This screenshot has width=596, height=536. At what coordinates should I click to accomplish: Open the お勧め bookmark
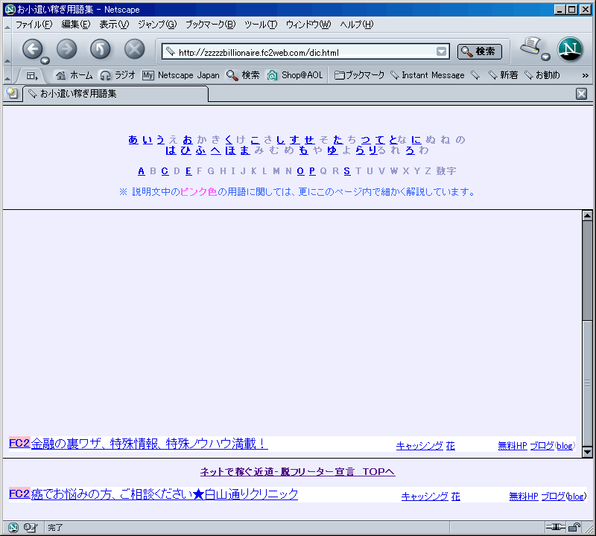[542, 75]
